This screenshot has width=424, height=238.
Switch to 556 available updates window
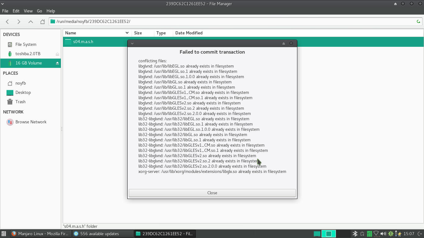point(103,234)
